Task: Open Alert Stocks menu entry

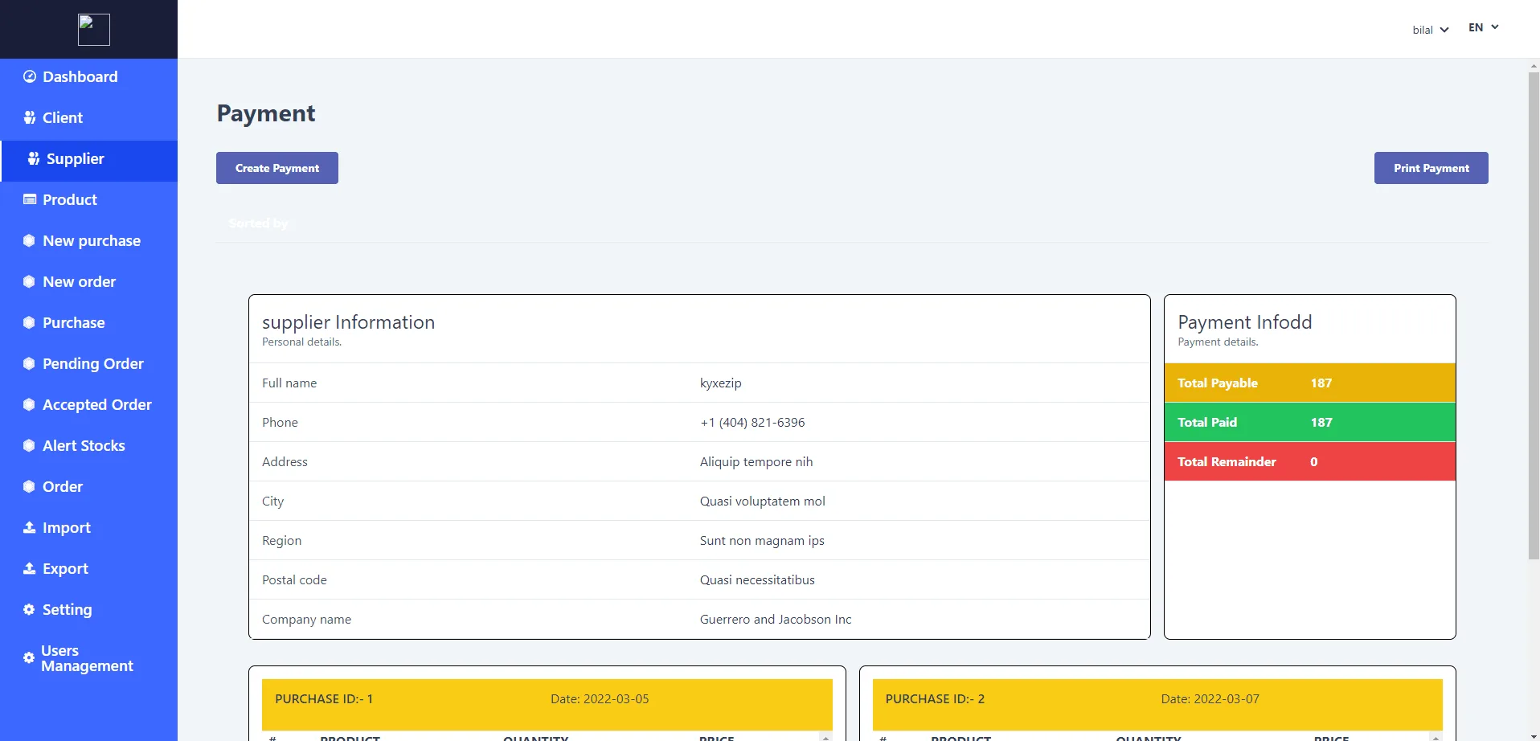Action: [x=88, y=446]
